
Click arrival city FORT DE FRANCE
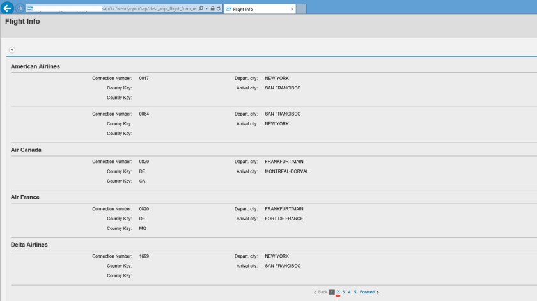284,219
